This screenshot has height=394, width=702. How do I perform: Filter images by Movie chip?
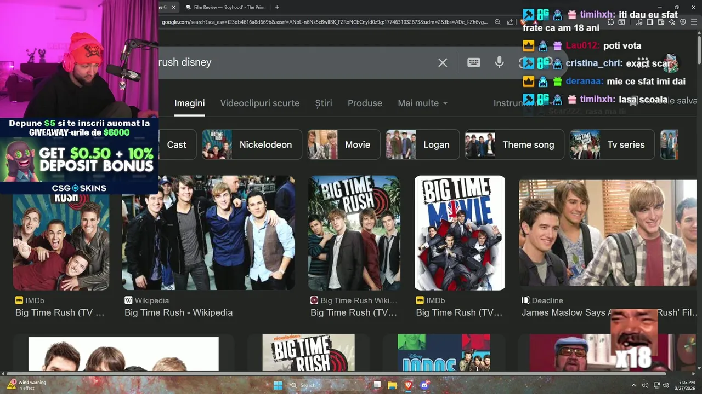pyautogui.click(x=344, y=144)
